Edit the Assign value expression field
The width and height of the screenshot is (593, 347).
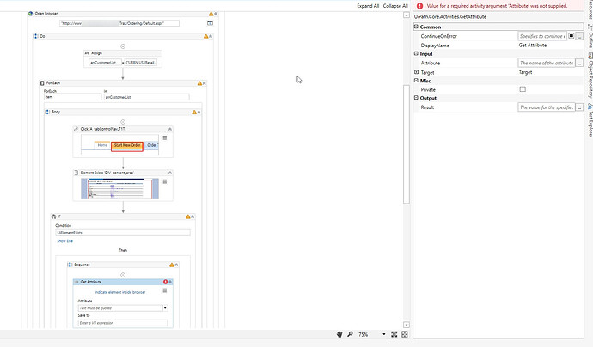[141, 63]
